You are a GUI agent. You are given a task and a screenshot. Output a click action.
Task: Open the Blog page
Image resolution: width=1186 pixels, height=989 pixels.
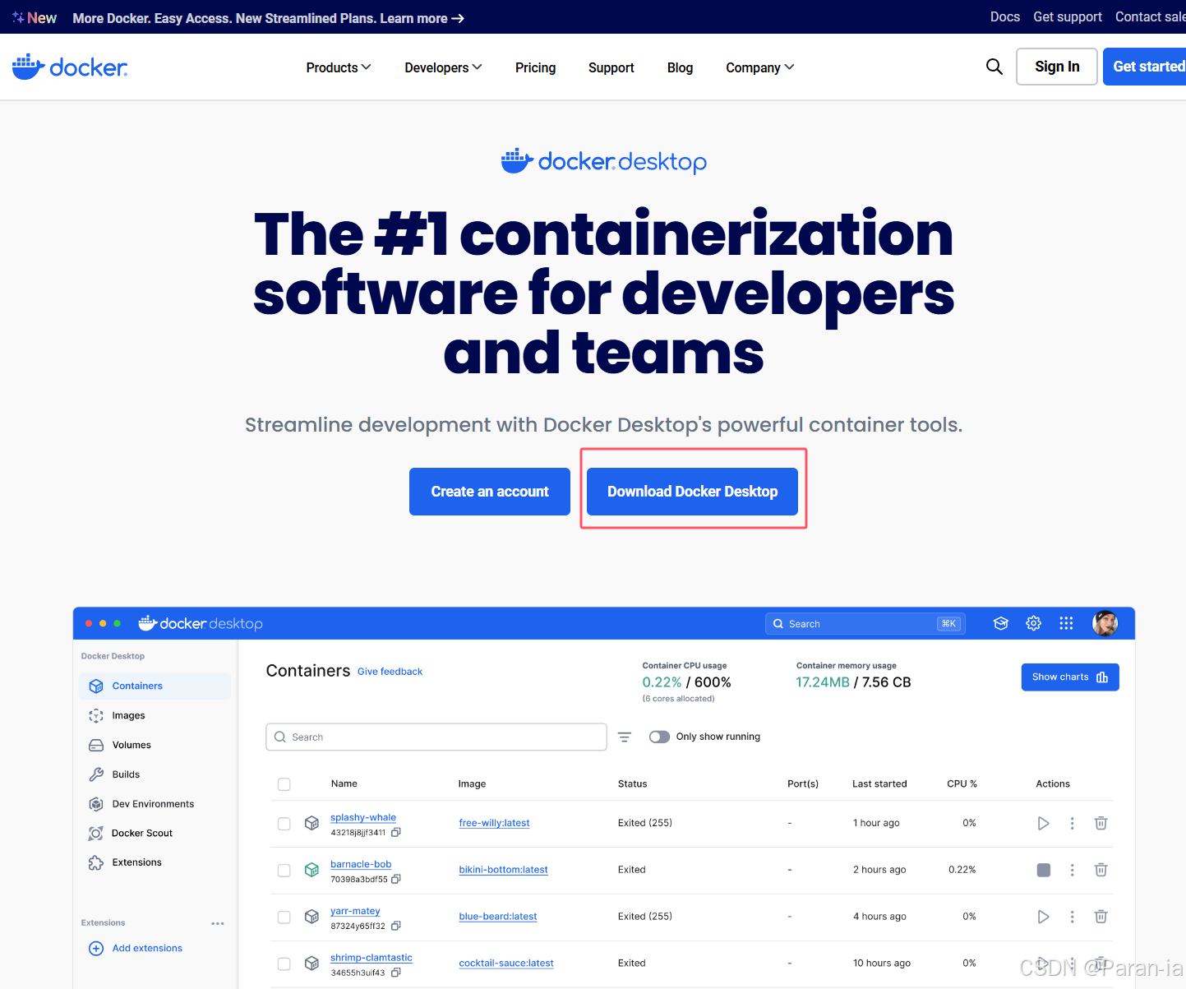(680, 67)
